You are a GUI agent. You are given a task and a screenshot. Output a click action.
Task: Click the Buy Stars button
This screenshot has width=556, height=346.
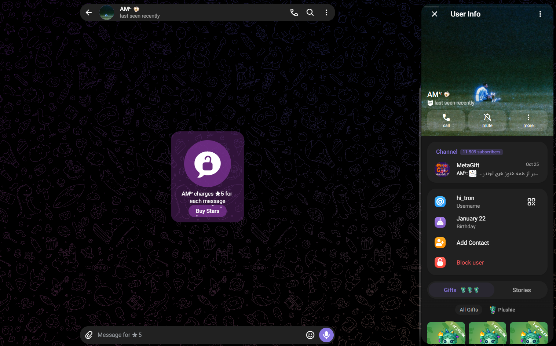click(x=208, y=211)
